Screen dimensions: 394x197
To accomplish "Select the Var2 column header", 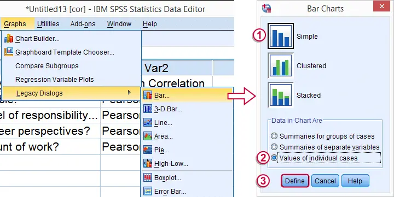I will [177, 68].
